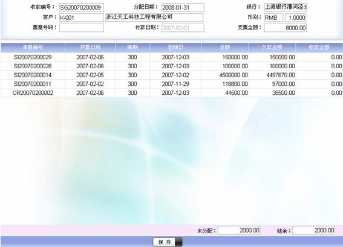Image resolution: width=343 pixels, height=247 pixels.
Task: Select the customer code K-001 field
Action: coord(82,18)
